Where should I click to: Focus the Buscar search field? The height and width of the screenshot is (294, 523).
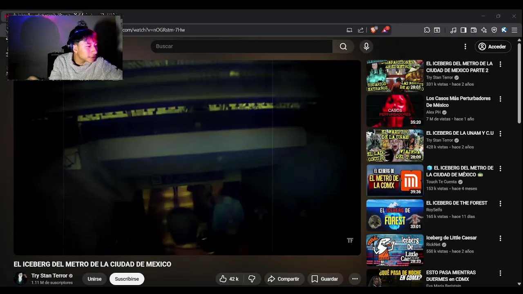241,47
